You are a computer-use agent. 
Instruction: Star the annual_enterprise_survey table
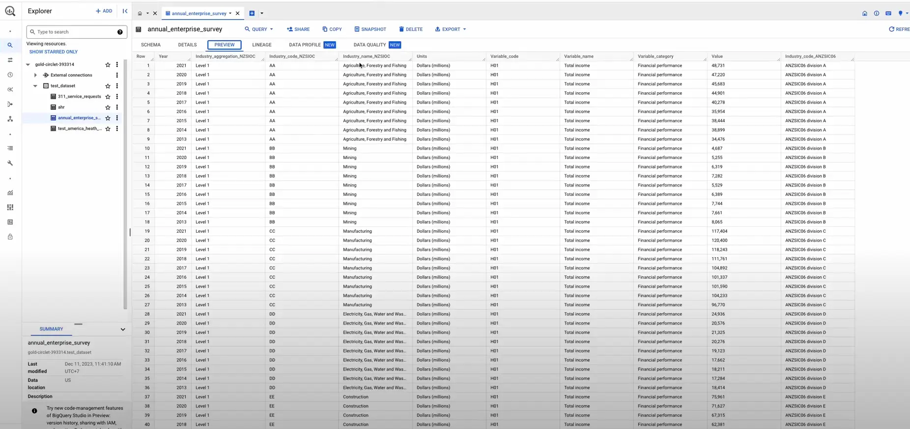(x=108, y=118)
